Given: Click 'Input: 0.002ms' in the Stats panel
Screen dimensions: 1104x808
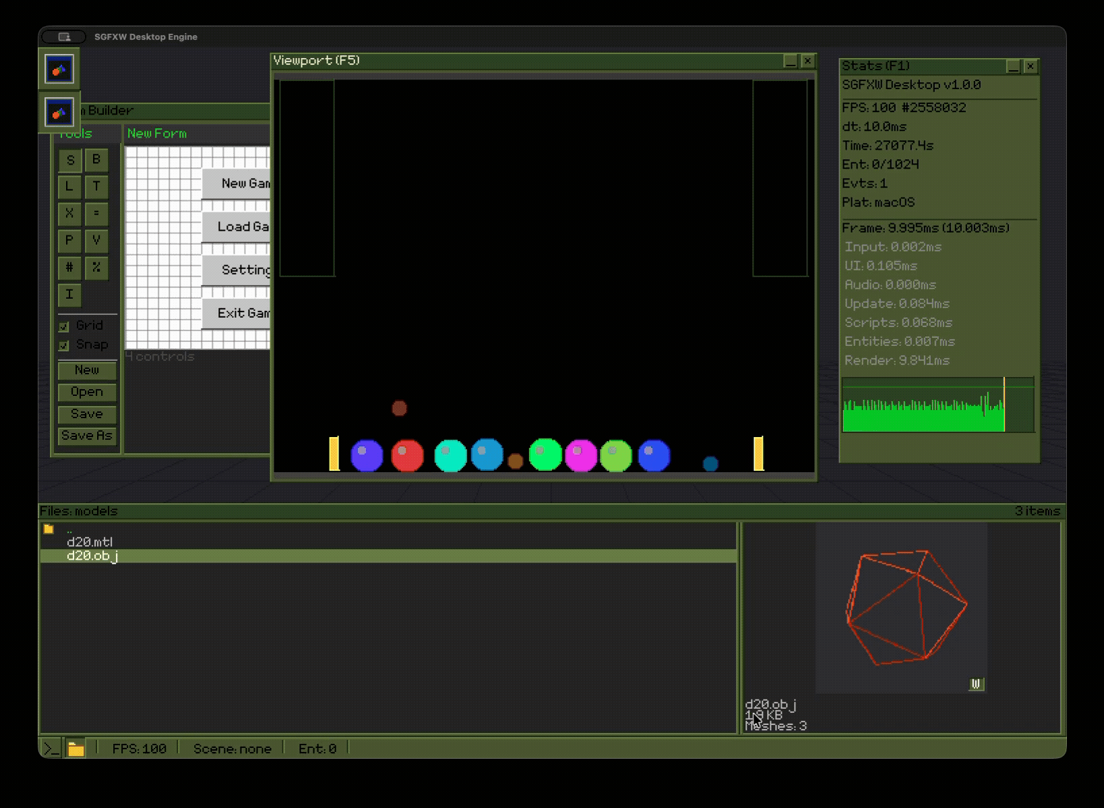Looking at the screenshot, I should 893,247.
